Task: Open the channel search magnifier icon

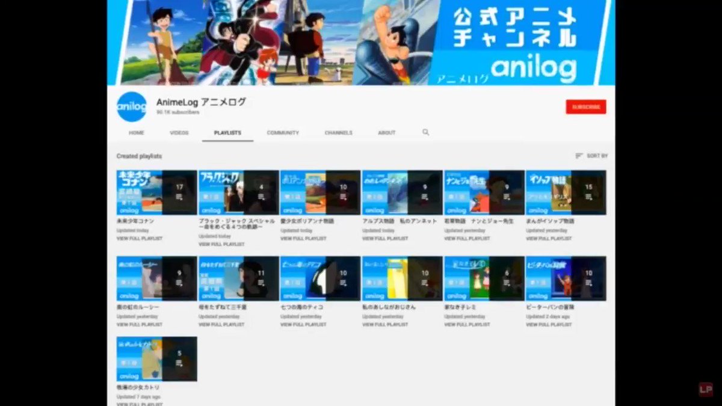Action: point(426,132)
